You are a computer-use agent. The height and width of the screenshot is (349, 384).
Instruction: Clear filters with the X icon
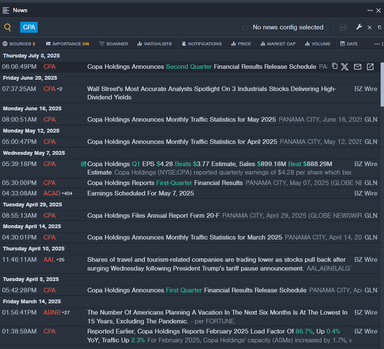(x=370, y=27)
